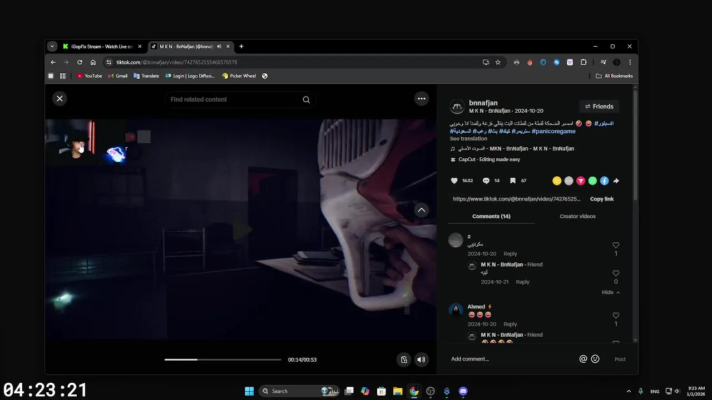Switch to Comments (14) tab
The image size is (712, 400).
491,216
